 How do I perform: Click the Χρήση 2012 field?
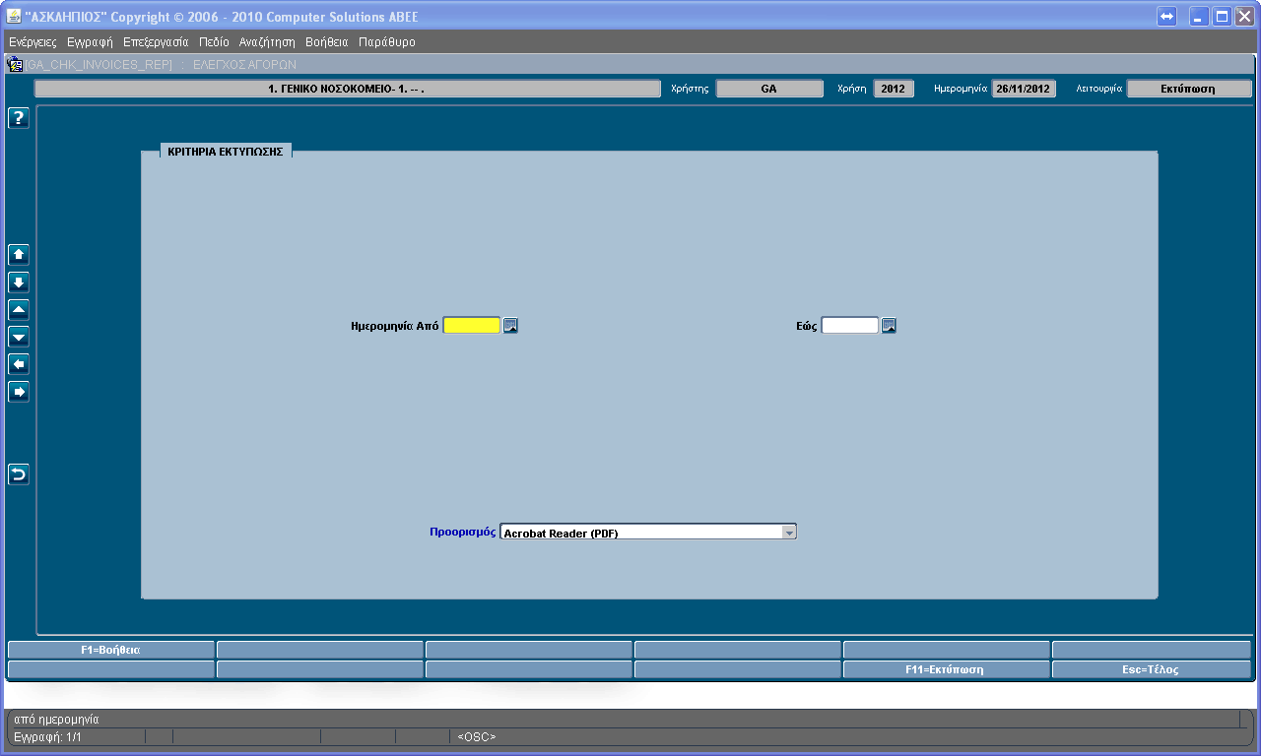pyautogui.click(x=894, y=89)
